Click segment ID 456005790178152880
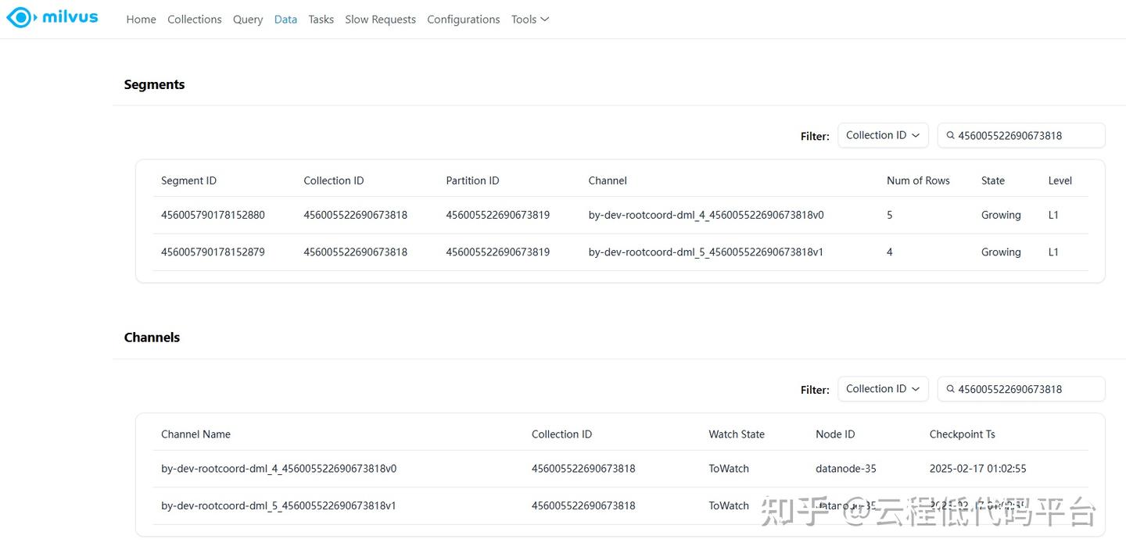 pos(213,214)
